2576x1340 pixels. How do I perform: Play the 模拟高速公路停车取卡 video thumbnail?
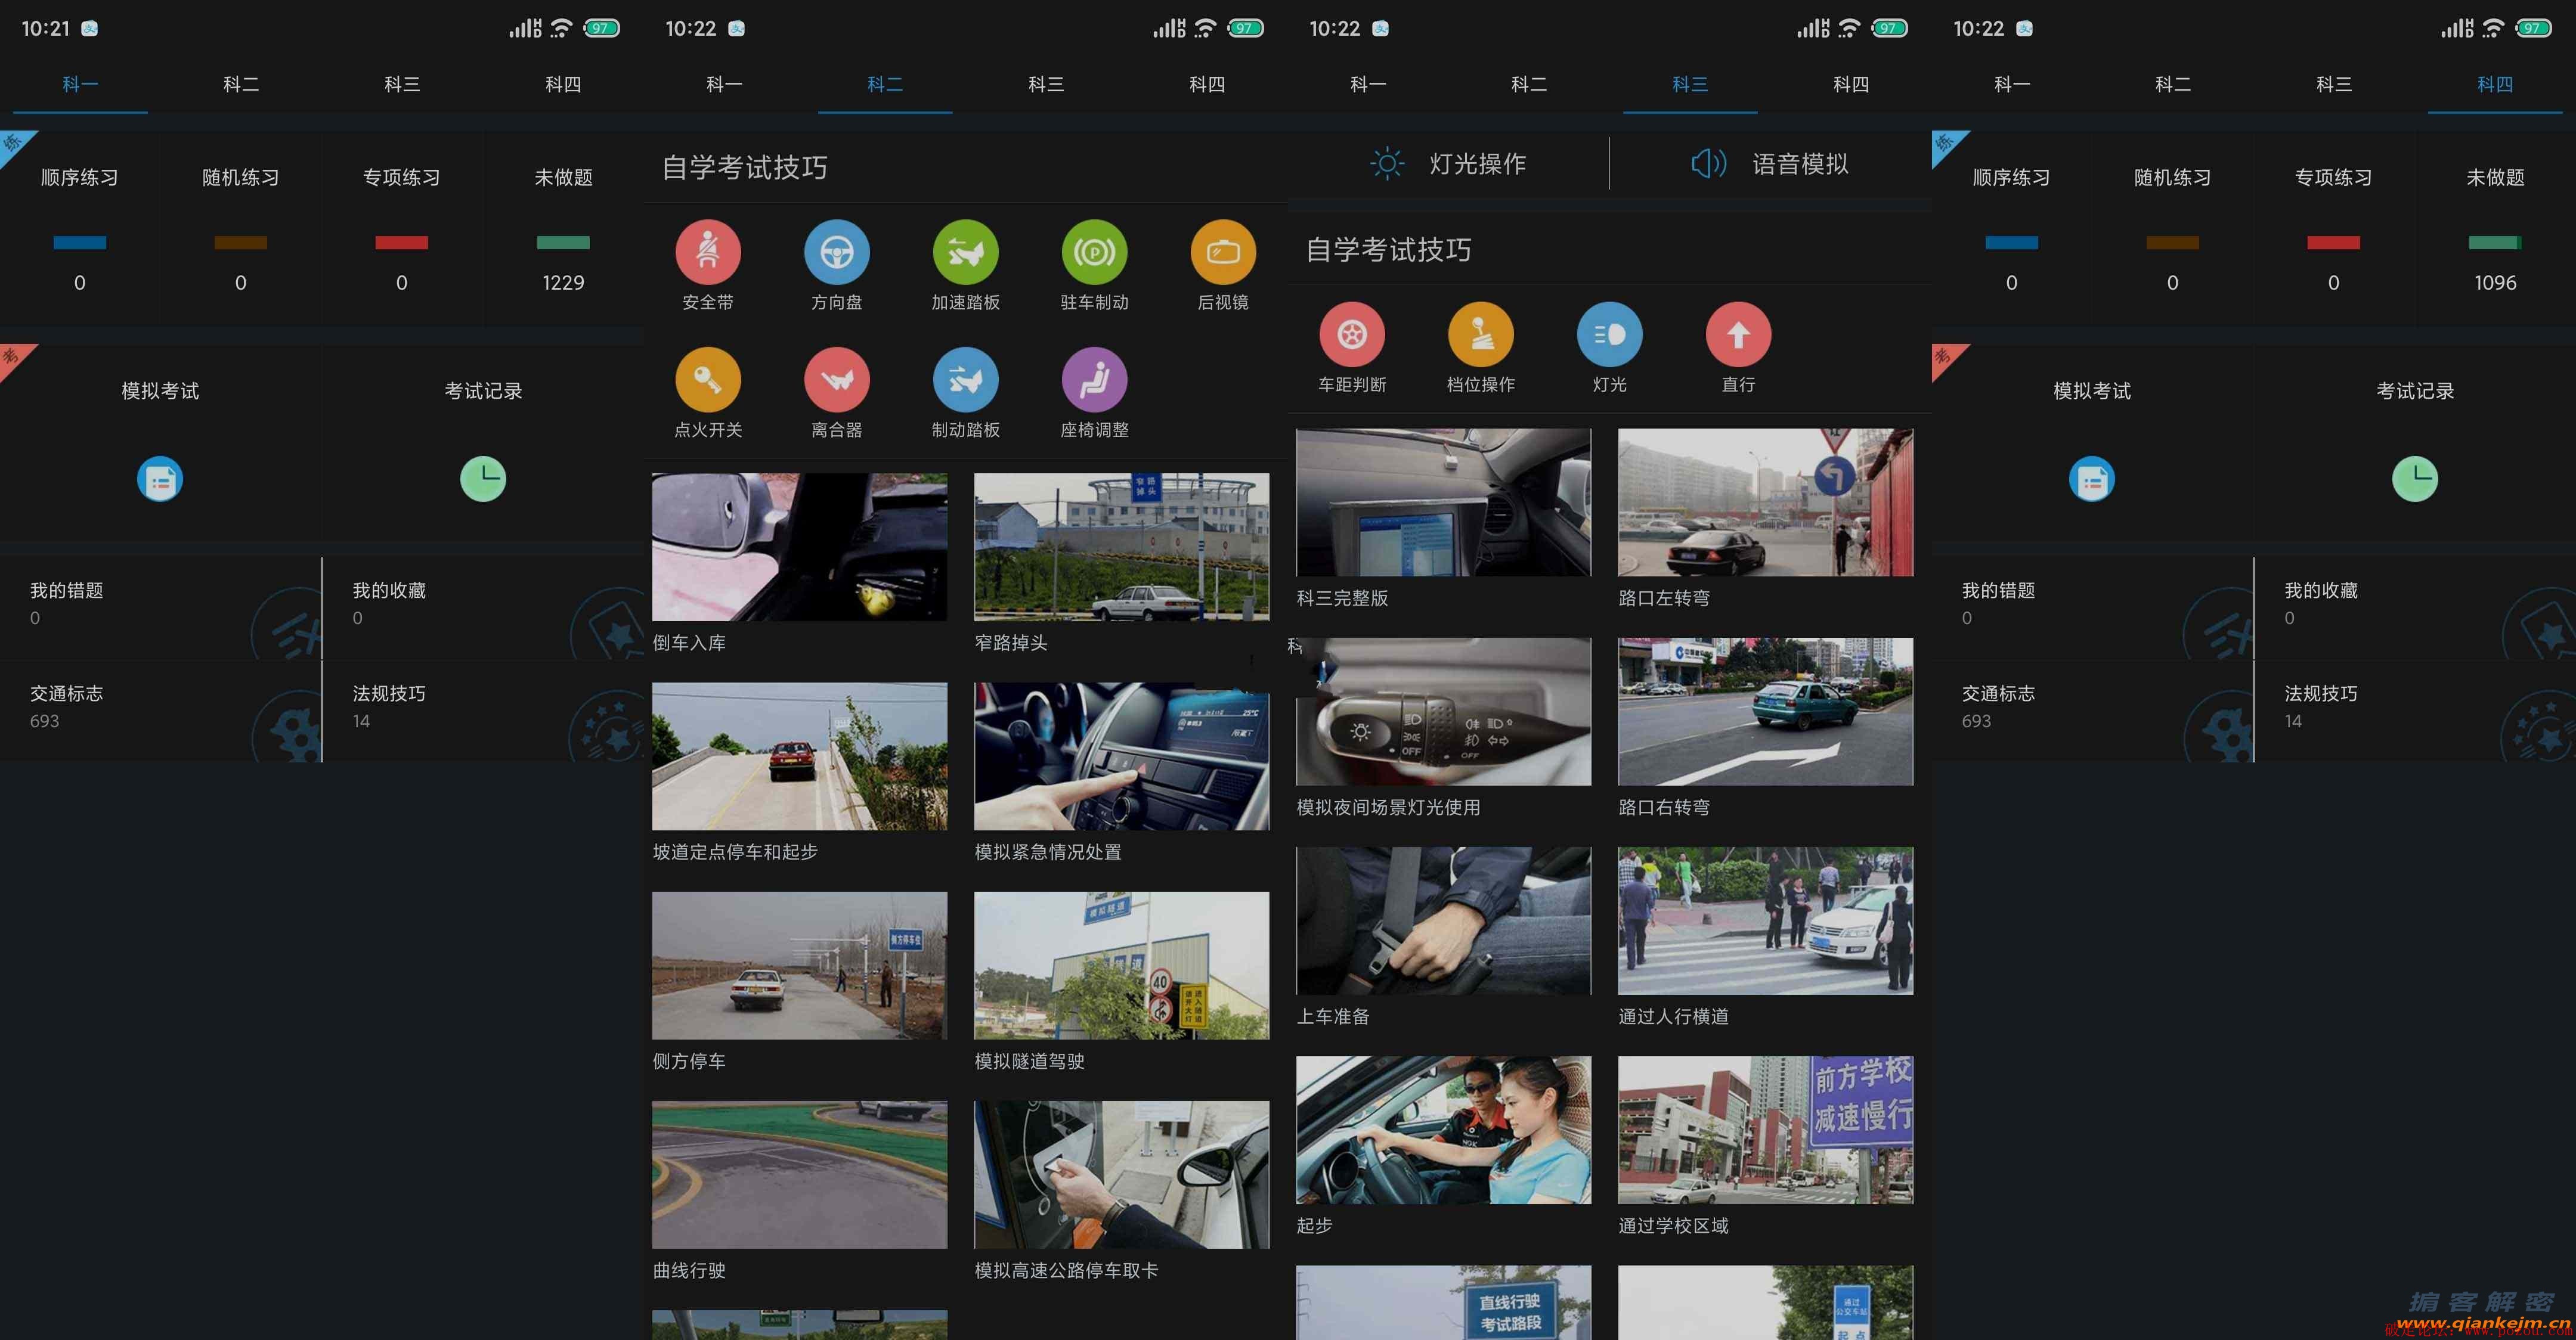tap(1122, 1174)
